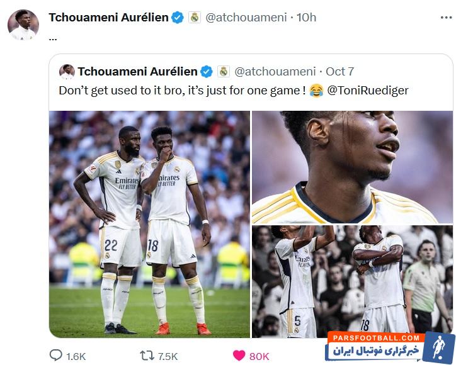
Task: Toggle the pink heart like icon
Action: [239, 356]
